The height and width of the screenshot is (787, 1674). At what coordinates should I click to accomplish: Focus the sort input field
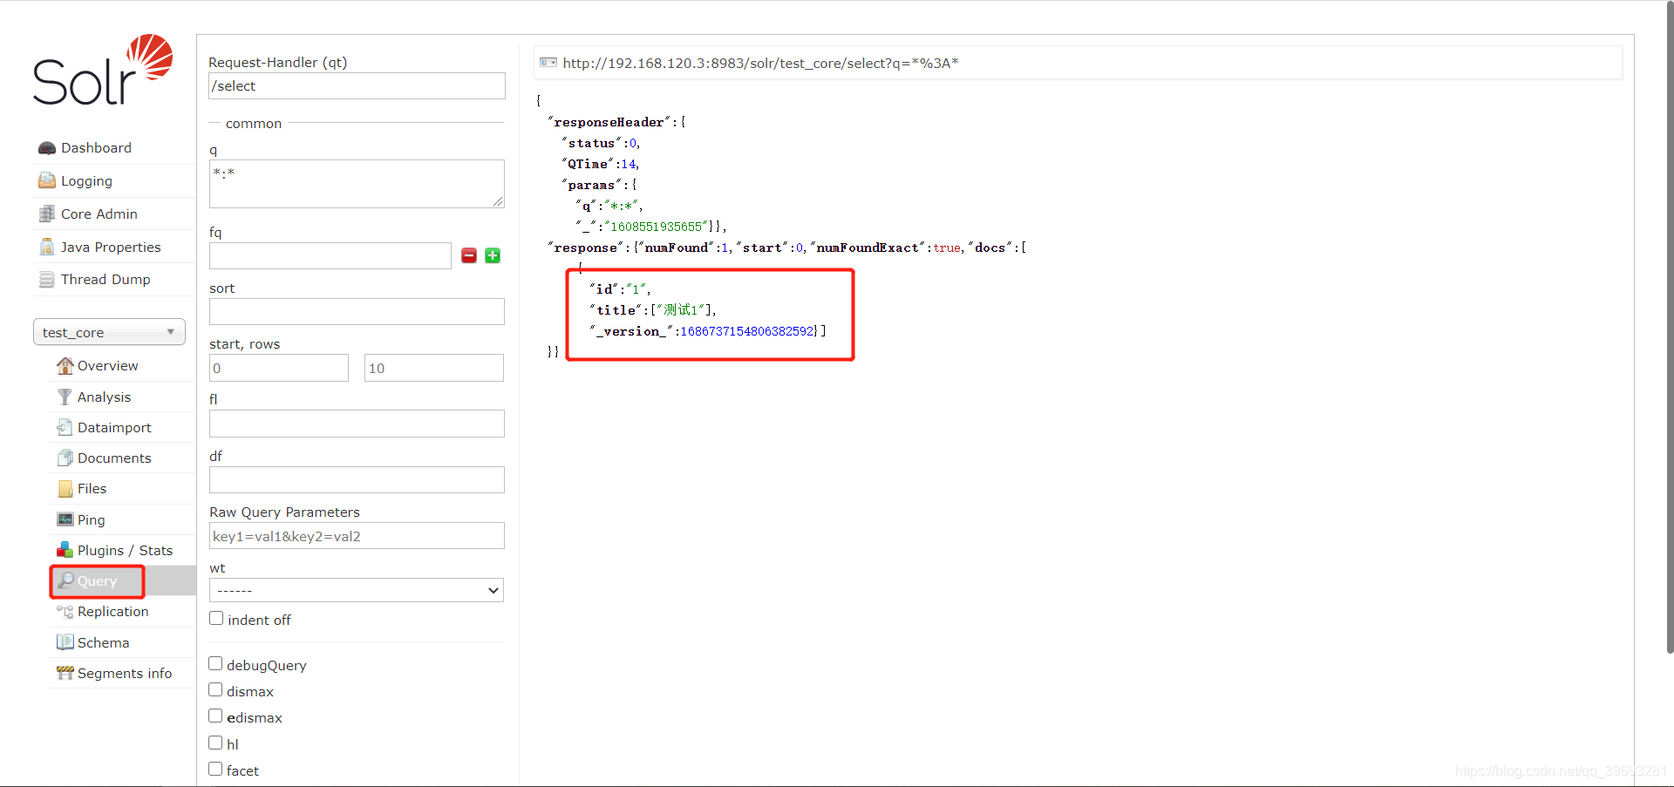pyautogui.click(x=357, y=311)
